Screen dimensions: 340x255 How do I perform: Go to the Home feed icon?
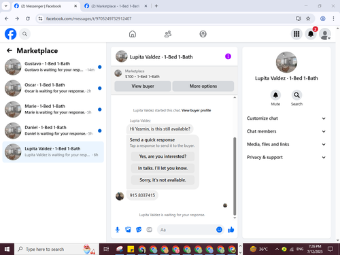(133, 34)
